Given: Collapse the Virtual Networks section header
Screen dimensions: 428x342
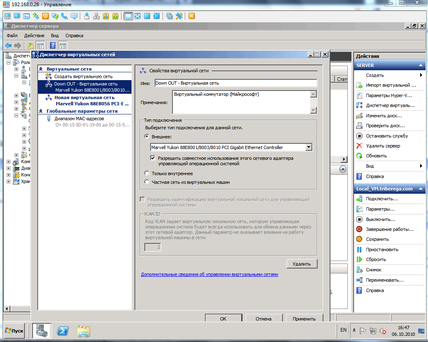Looking at the screenshot, I should click(41, 69).
